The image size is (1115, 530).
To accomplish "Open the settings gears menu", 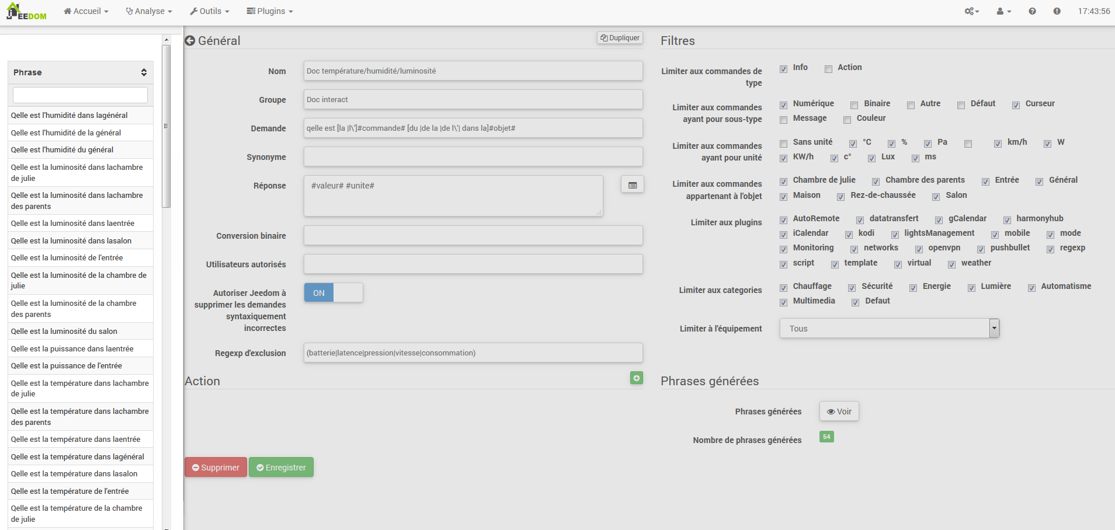I will [971, 11].
